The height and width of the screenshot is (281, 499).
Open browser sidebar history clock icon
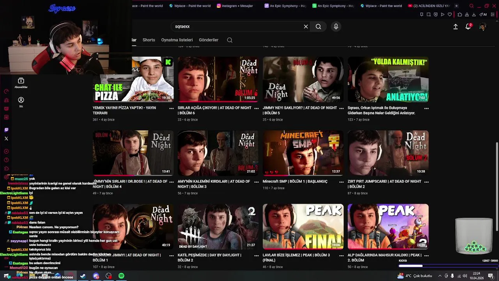click(x=6, y=160)
